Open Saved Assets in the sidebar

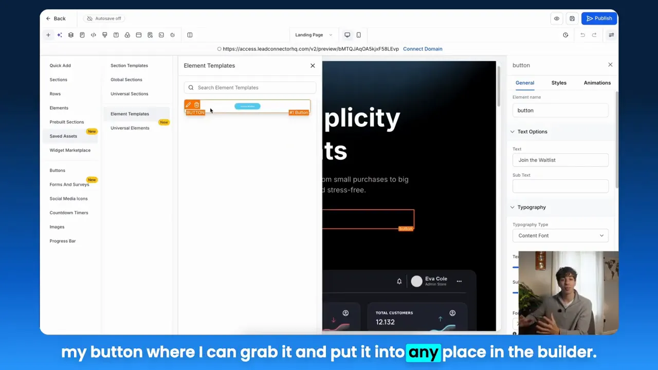tap(63, 136)
